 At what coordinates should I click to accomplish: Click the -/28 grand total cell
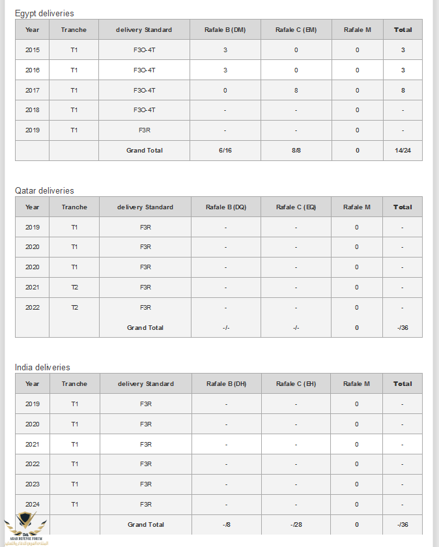296,524
